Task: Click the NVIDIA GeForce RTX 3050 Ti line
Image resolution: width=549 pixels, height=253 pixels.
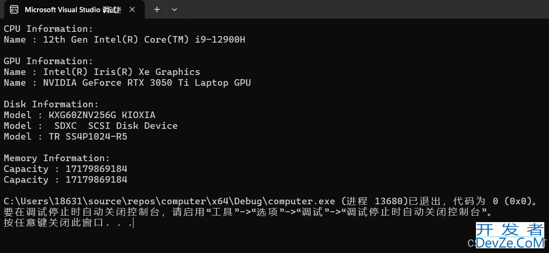Action: click(127, 82)
